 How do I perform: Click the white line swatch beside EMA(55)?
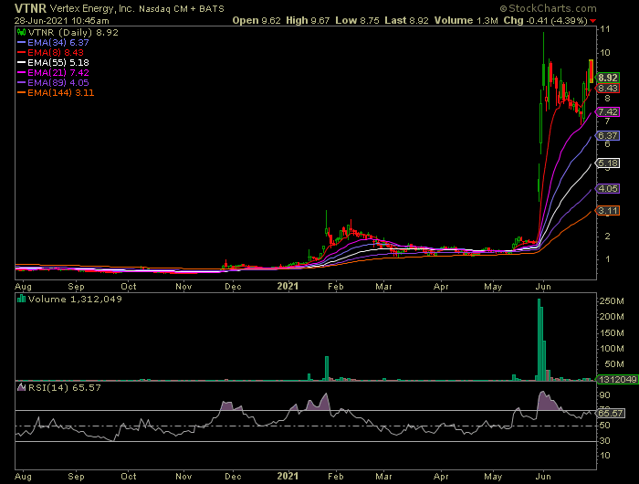(22, 62)
